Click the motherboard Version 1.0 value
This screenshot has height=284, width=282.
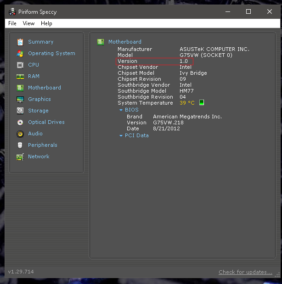pos(184,61)
